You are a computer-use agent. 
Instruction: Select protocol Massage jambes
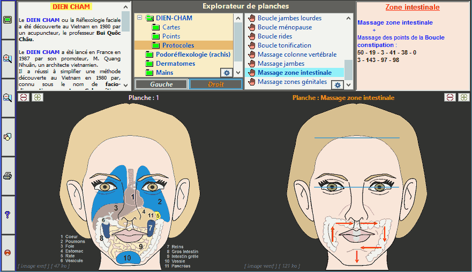click(281, 64)
